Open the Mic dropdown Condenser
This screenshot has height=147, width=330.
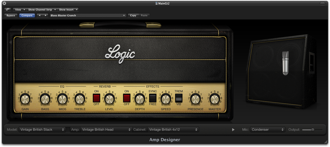(x=268, y=130)
